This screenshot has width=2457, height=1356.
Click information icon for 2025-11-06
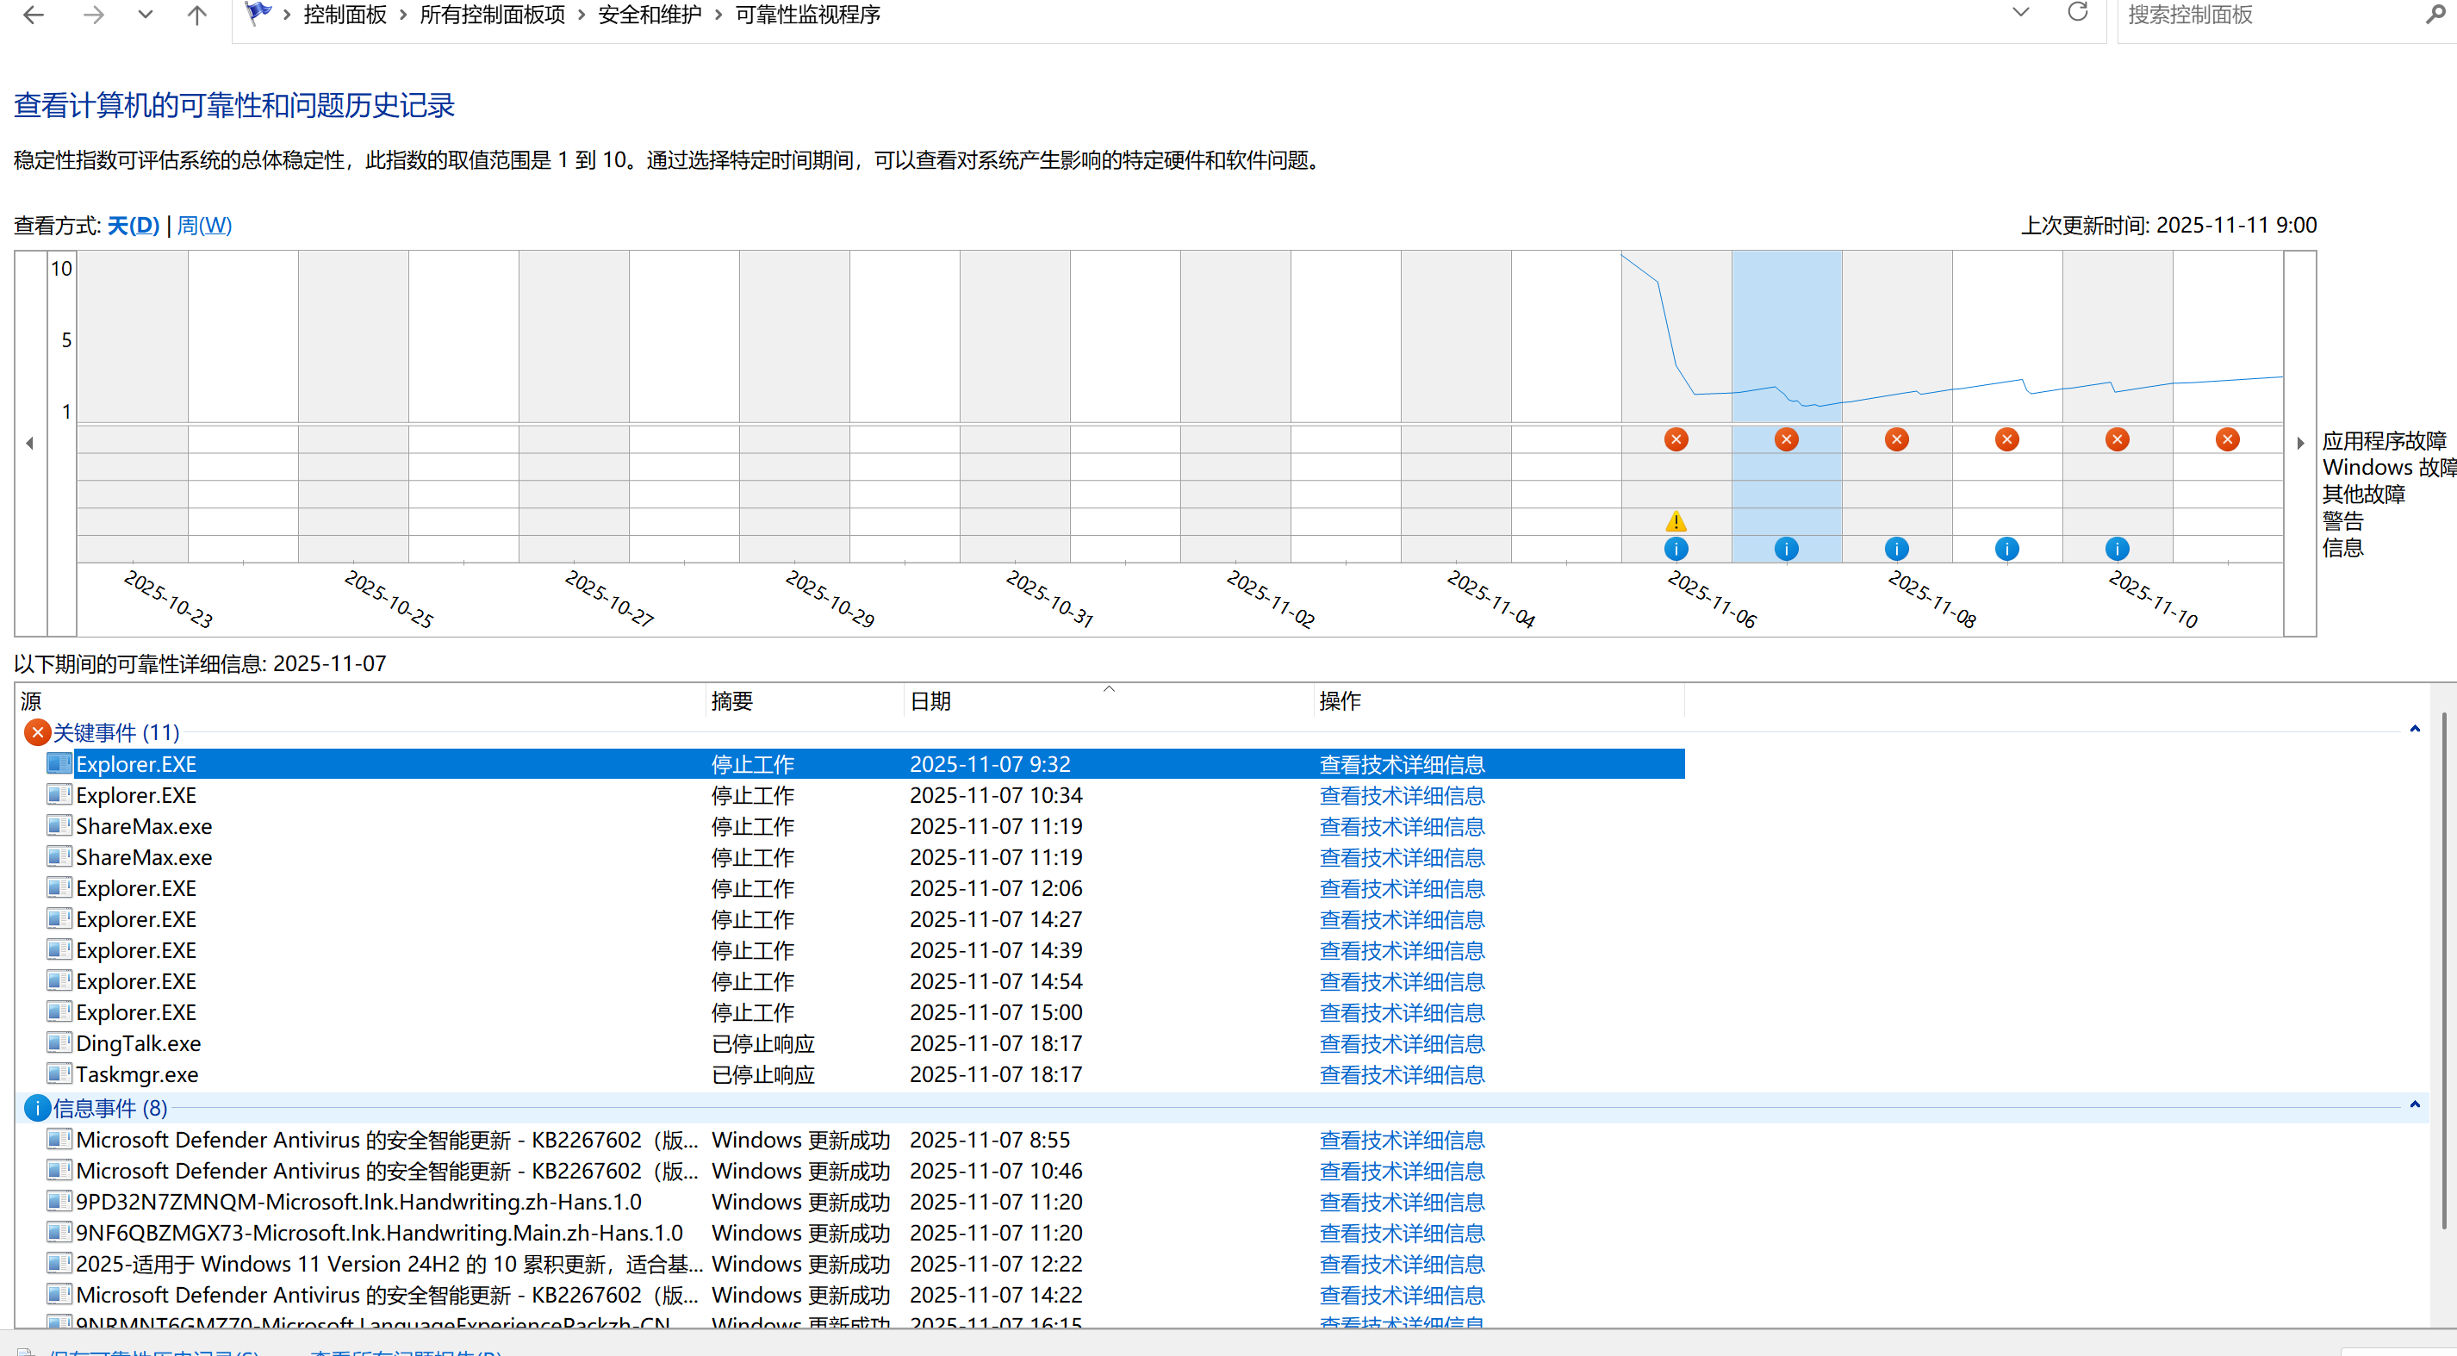pyautogui.click(x=1676, y=548)
